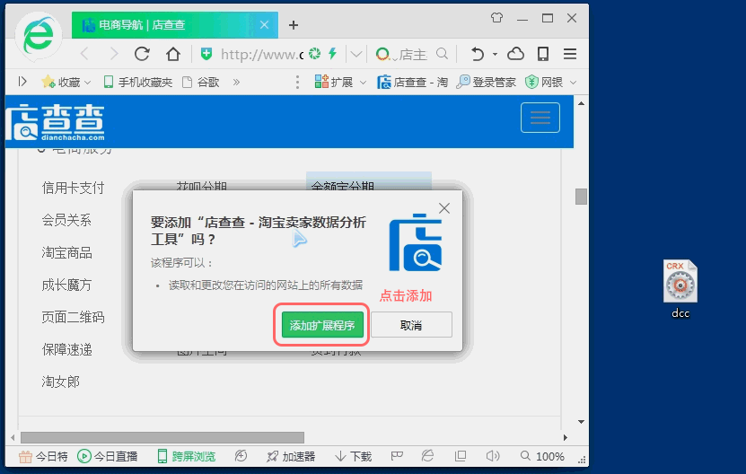Open 今日直播 in the status bar
The image size is (746, 474).
click(107, 456)
